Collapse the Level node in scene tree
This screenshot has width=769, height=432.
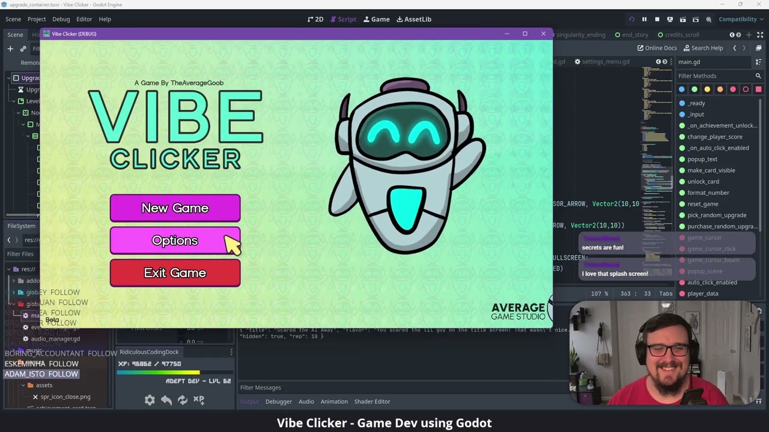(x=14, y=101)
